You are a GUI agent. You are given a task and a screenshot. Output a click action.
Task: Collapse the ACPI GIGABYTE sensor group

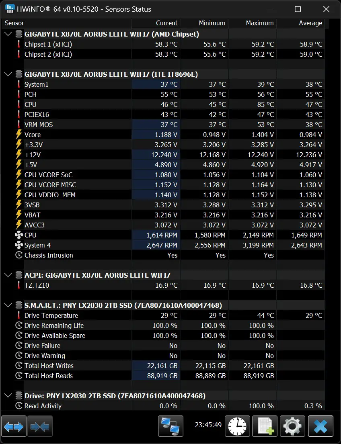pos(8,275)
